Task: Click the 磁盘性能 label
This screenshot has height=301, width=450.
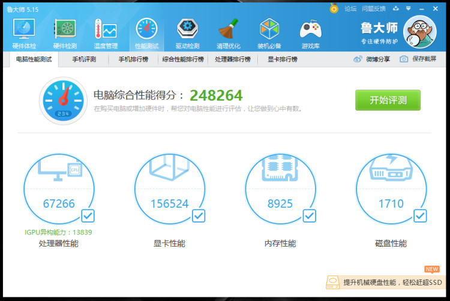Action: [391, 244]
